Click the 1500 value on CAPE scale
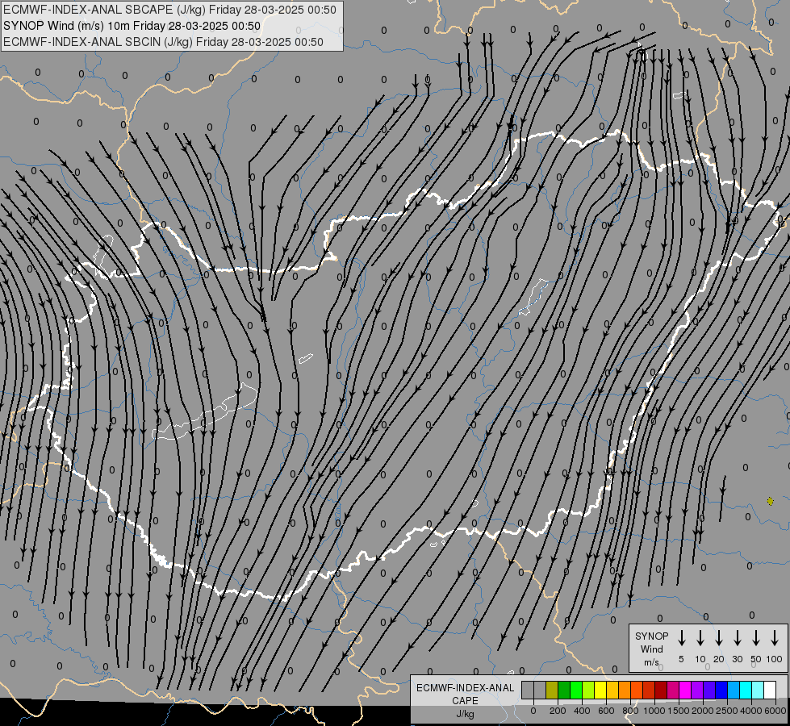790x726 pixels. point(679,711)
